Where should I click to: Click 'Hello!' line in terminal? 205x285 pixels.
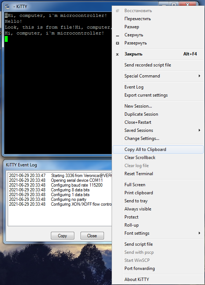tap(14, 21)
